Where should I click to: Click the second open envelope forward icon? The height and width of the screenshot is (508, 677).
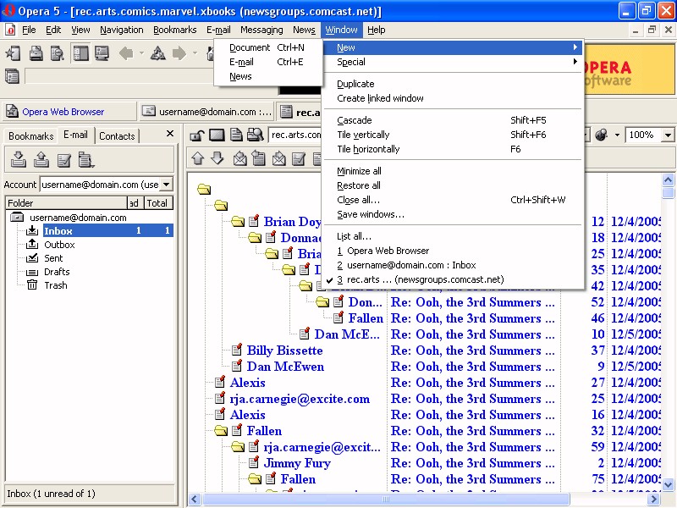(278, 158)
